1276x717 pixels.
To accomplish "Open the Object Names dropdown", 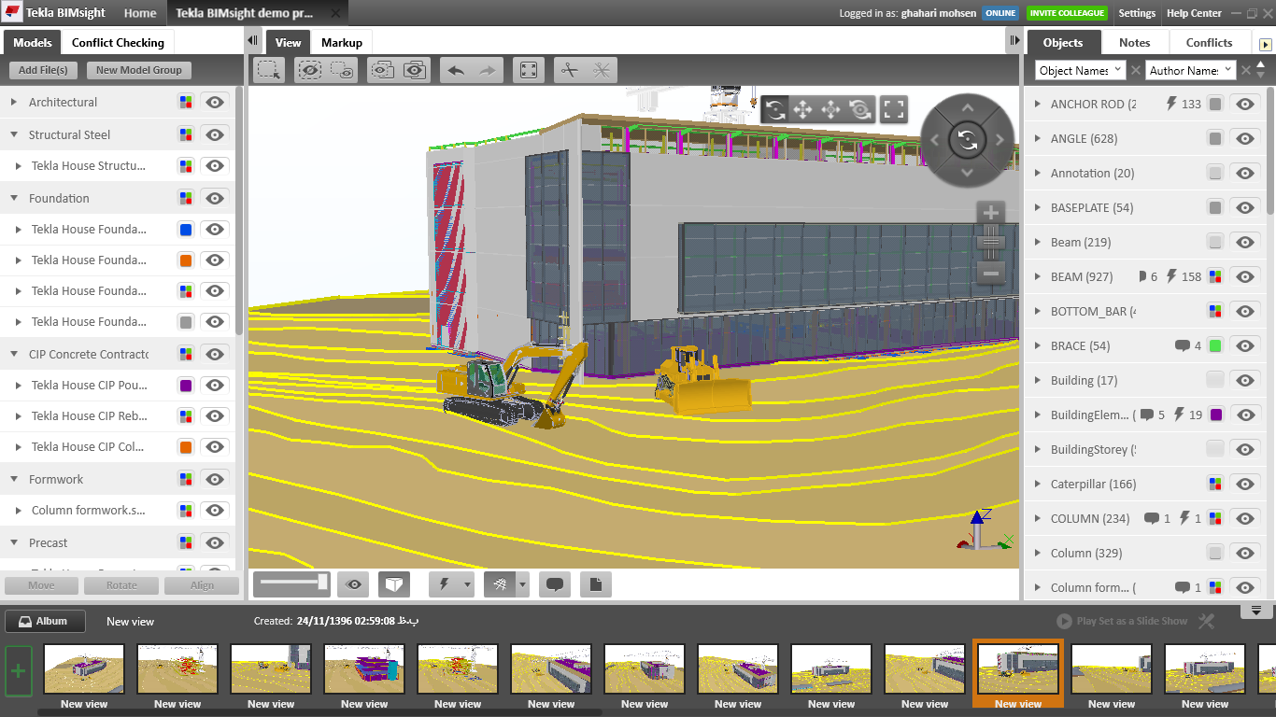I will pyautogui.click(x=1080, y=70).
